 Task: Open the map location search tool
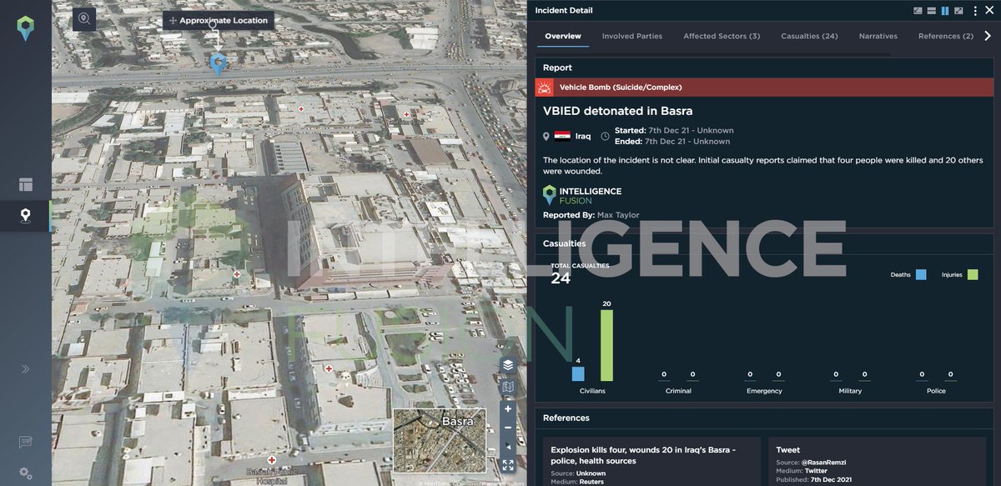click(84, 19)
